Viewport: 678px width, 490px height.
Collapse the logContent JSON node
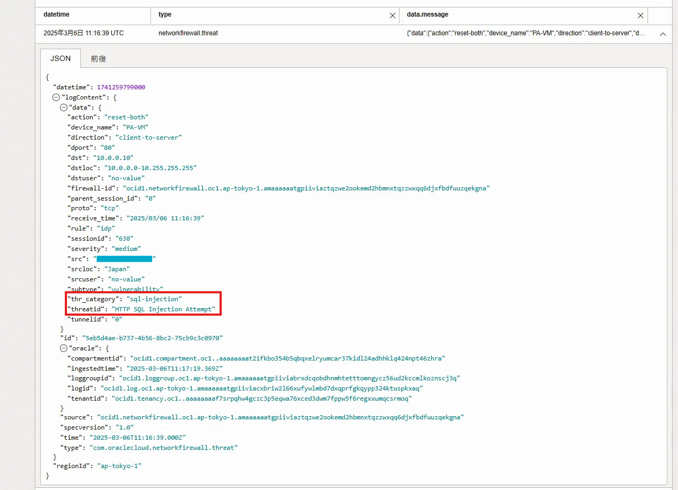click(x=56, y=97)
